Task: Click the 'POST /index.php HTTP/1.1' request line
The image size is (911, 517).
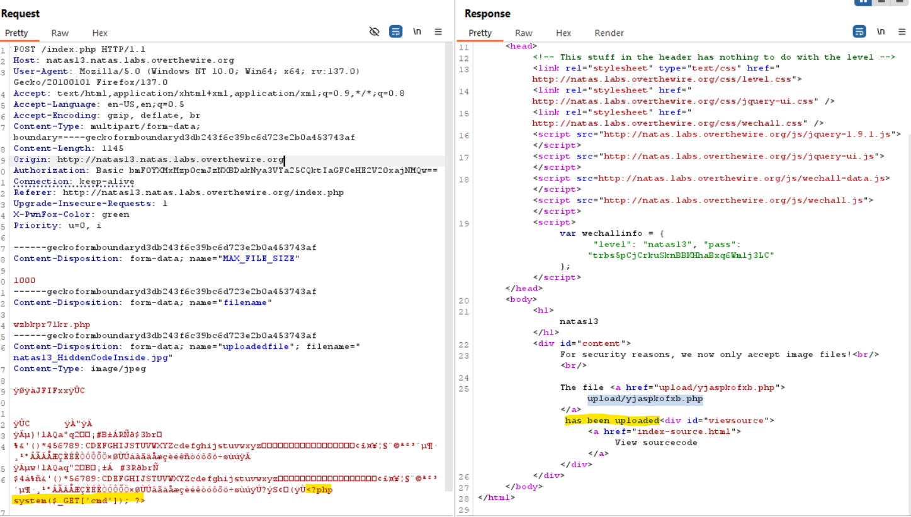Action: [x=79, y=49]
